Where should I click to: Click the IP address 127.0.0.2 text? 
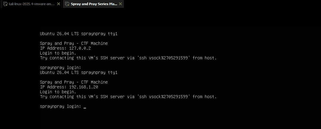[80, 48]
